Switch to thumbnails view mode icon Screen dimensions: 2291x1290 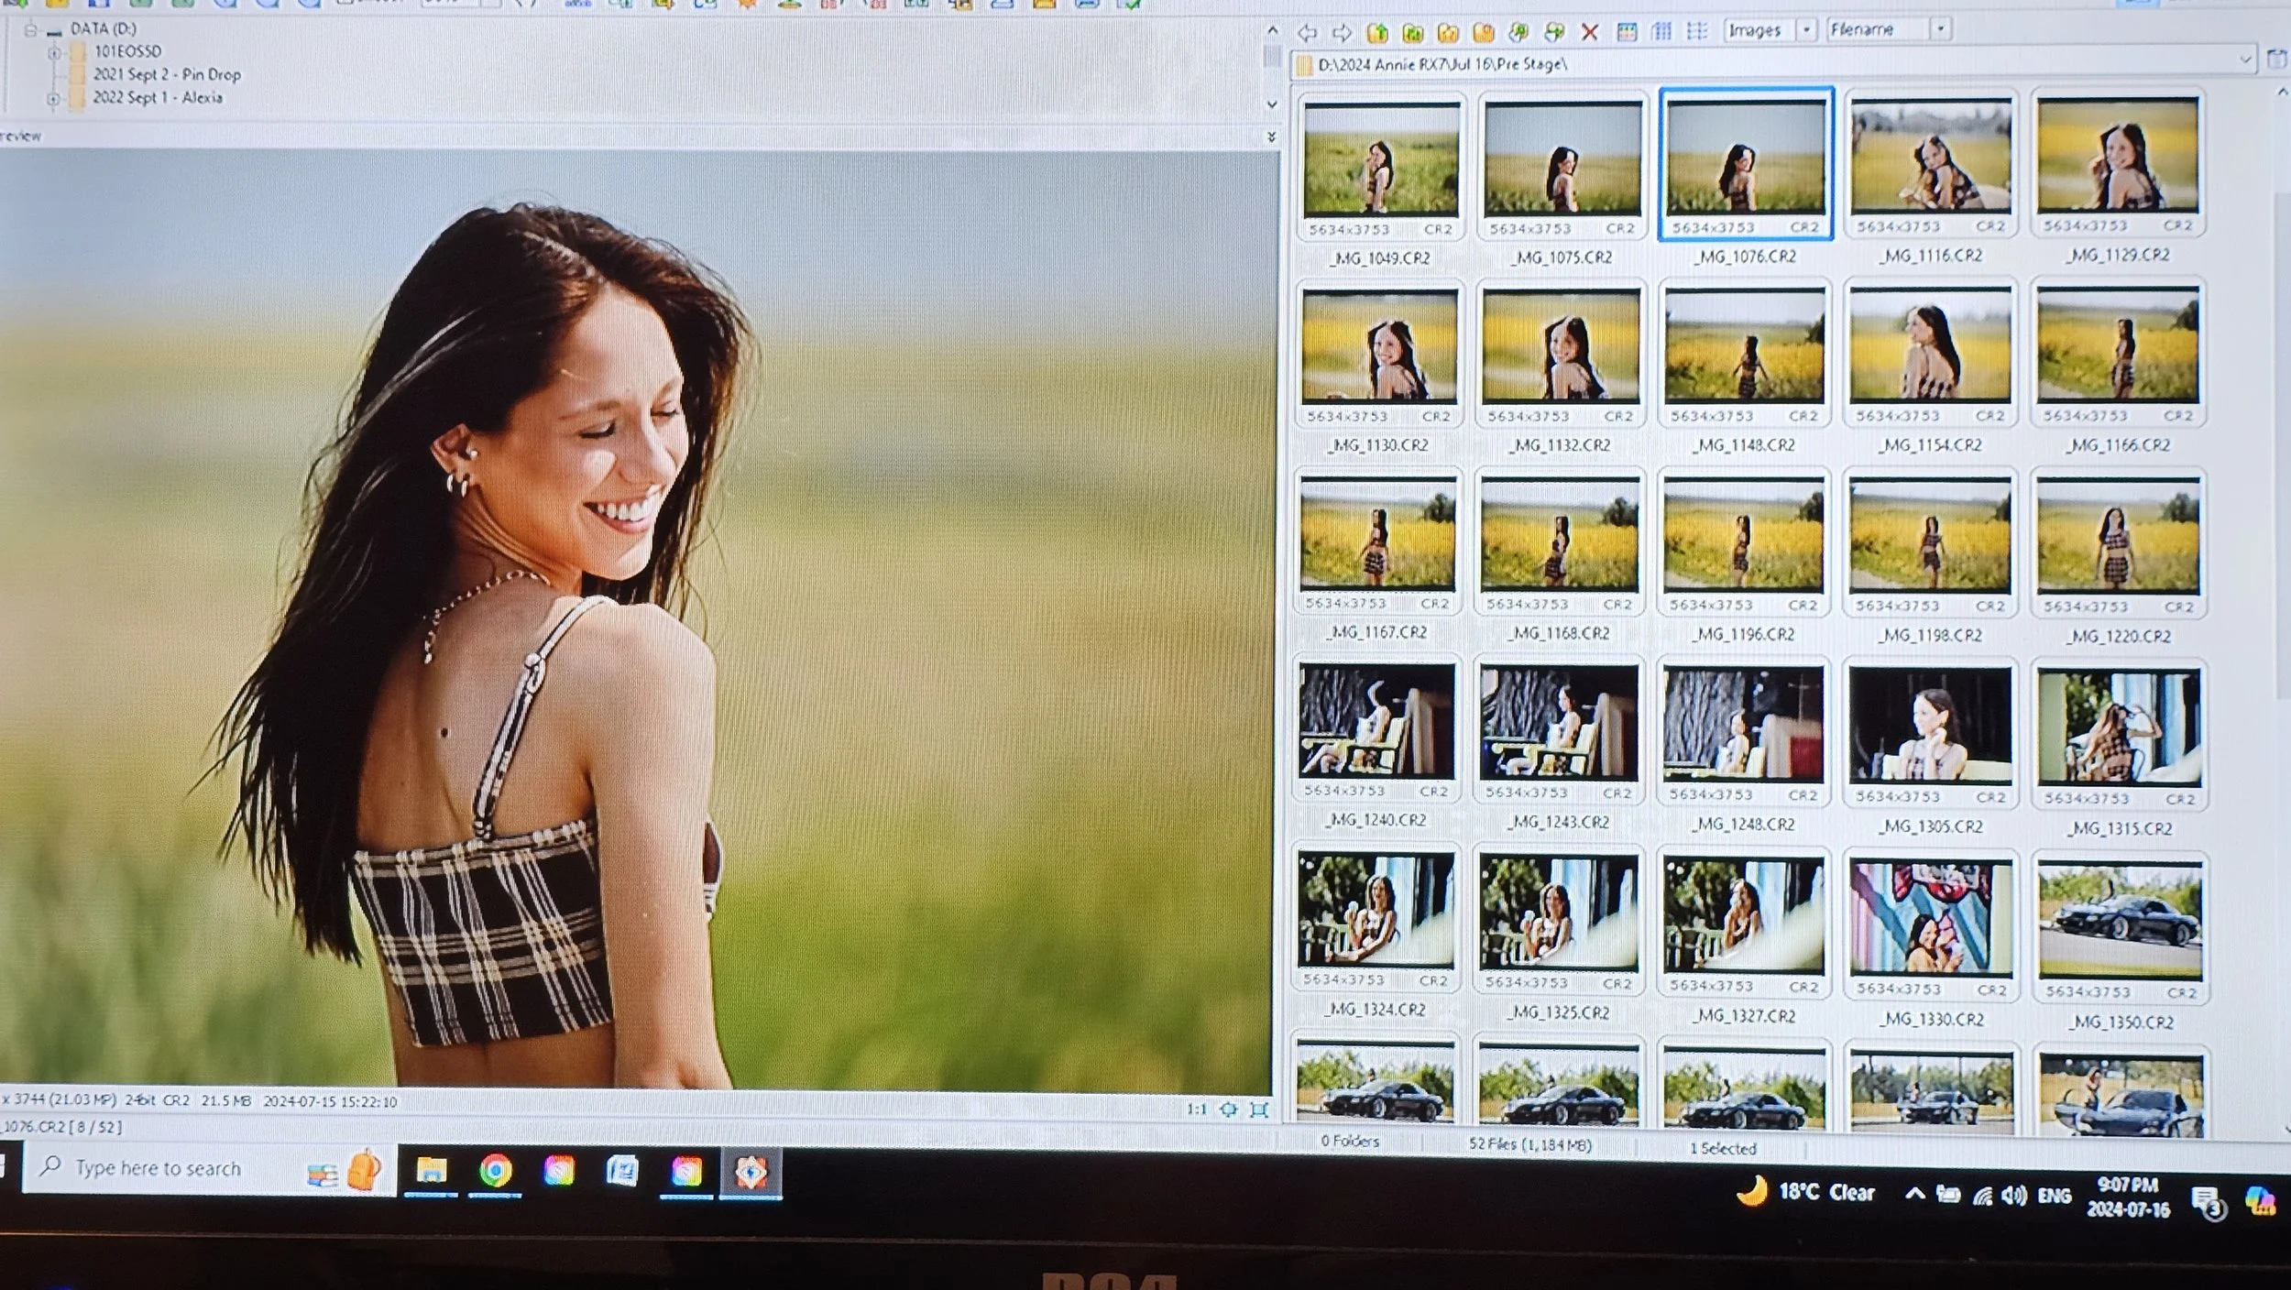1627,33
